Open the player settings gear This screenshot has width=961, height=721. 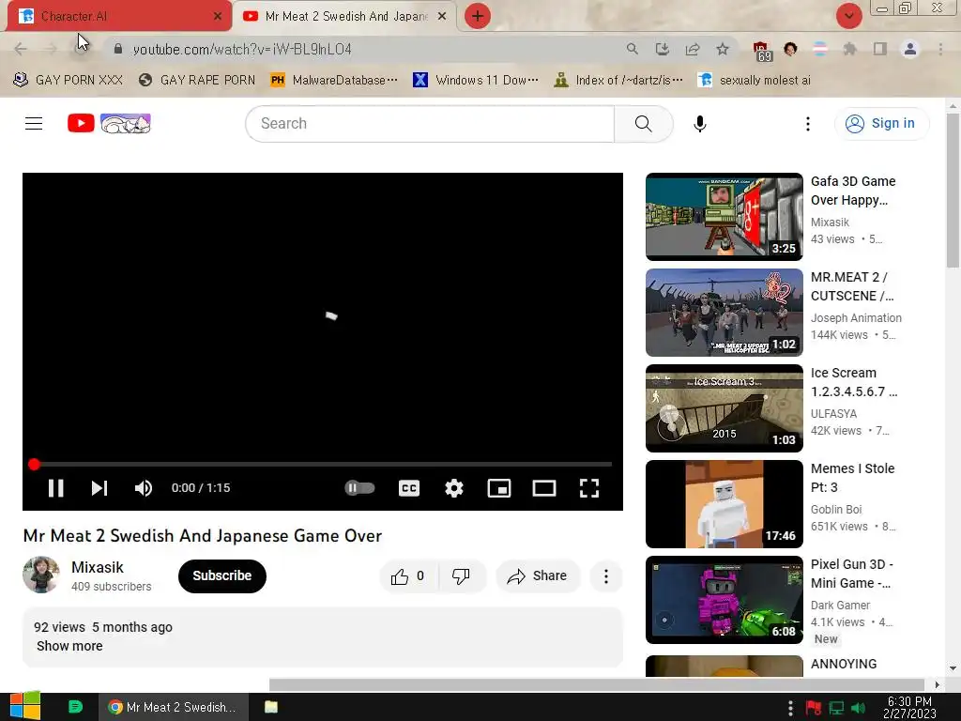point(454,488)
